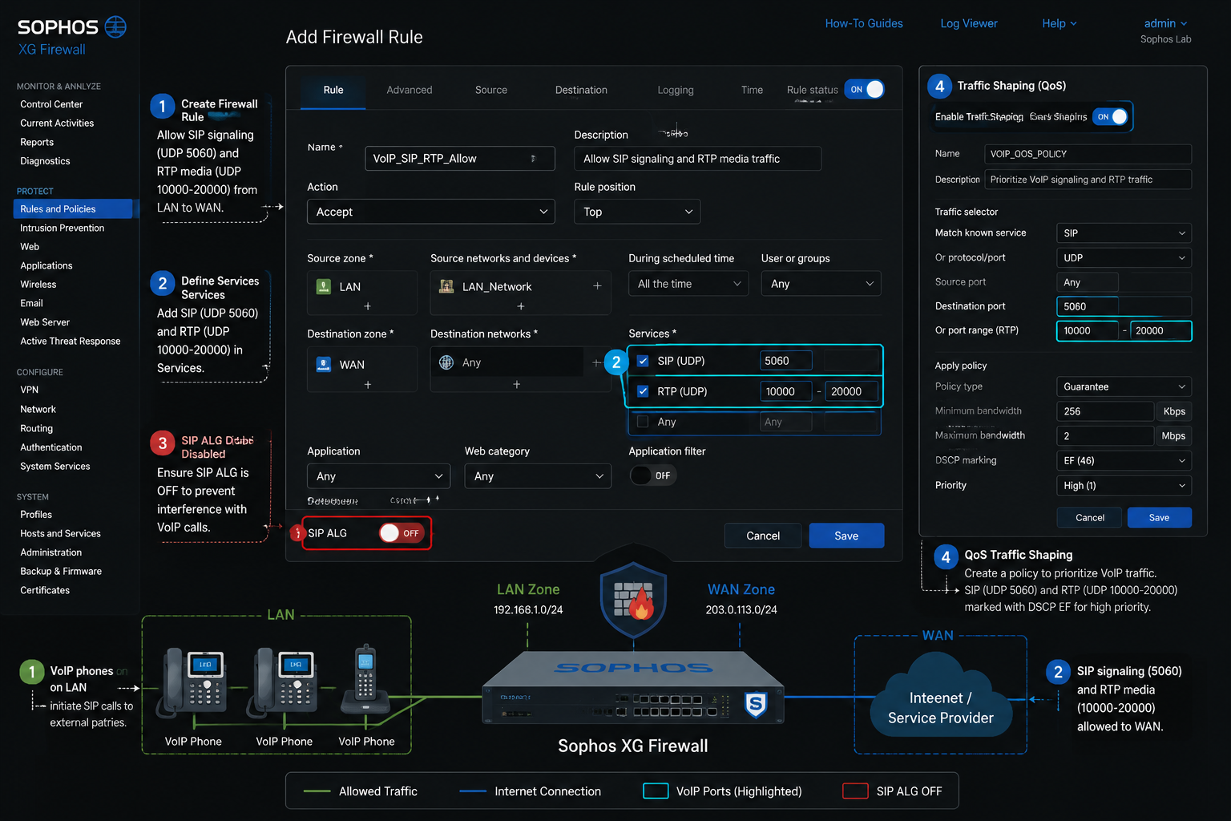Open System Services in the sidebar
Image resolution: width=1231 pixels, height=821 pixels.
55,466
